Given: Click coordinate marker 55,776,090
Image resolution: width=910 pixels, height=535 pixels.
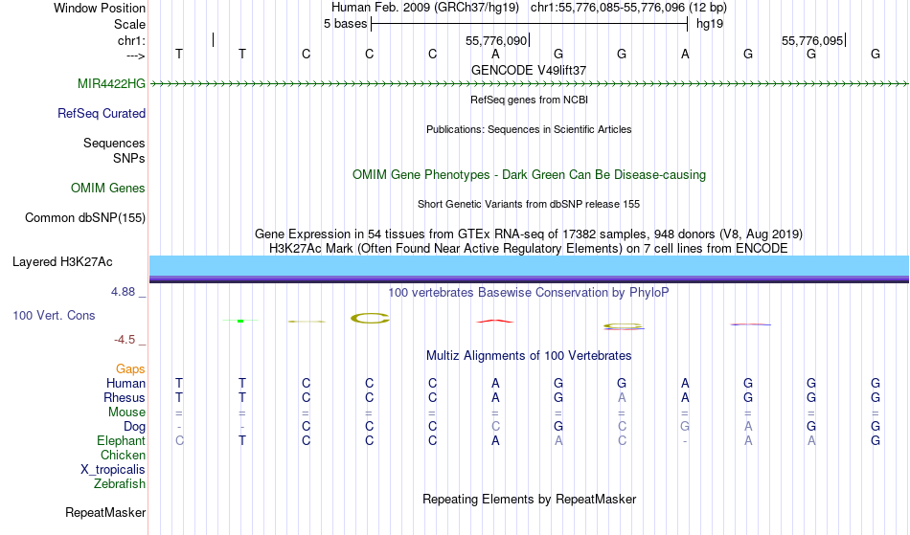Looking at the screenshot, I should 496,40.
